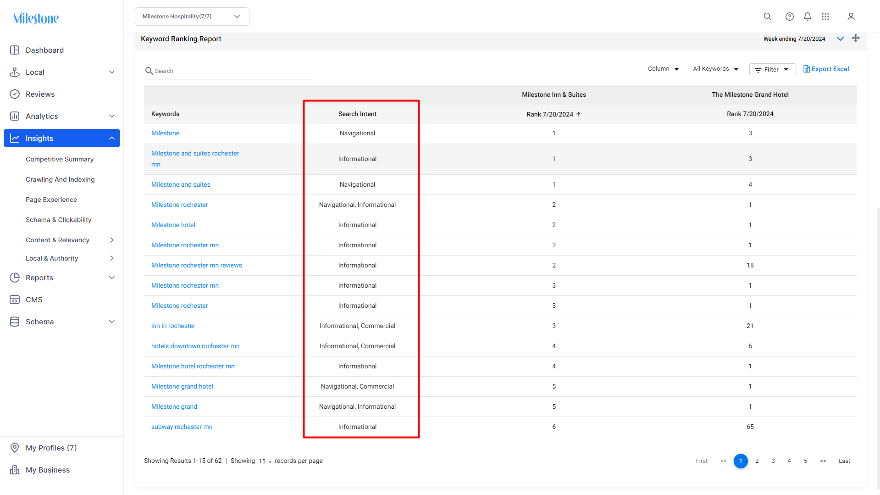The height and width of the screenshot is (495, 880).
Task: Open the apps grid launcher
Action: [x=825, y=17]
